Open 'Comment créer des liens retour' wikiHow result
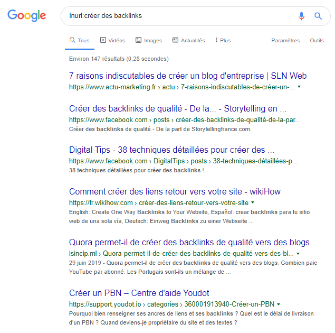Viewport: 335px width, 333px height. 175,192
